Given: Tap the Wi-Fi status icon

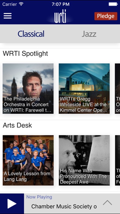Looking at the screenshot, I should coord(21,4).
